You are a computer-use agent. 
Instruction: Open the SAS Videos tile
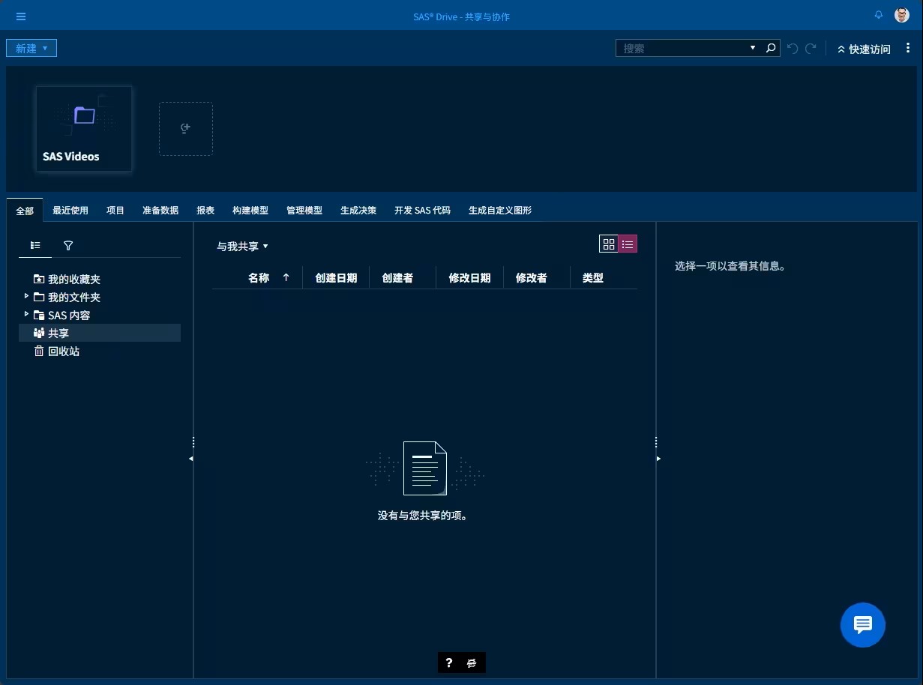pos(84,129)
